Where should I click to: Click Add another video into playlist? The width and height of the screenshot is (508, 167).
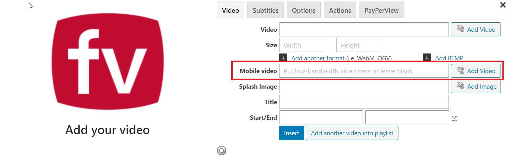tap(352, 133)
